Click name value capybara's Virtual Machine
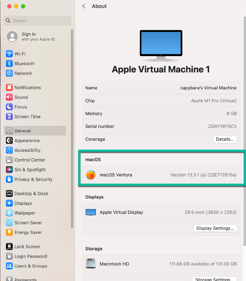Viewport: 246px width, 281px height. [208, 88]
